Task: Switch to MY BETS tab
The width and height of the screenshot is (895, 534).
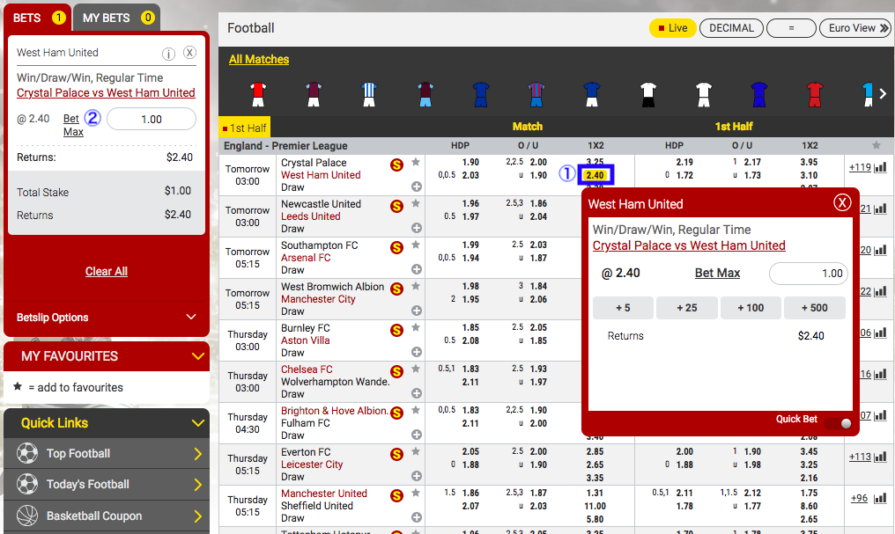Action: click(x=116, y=18)
